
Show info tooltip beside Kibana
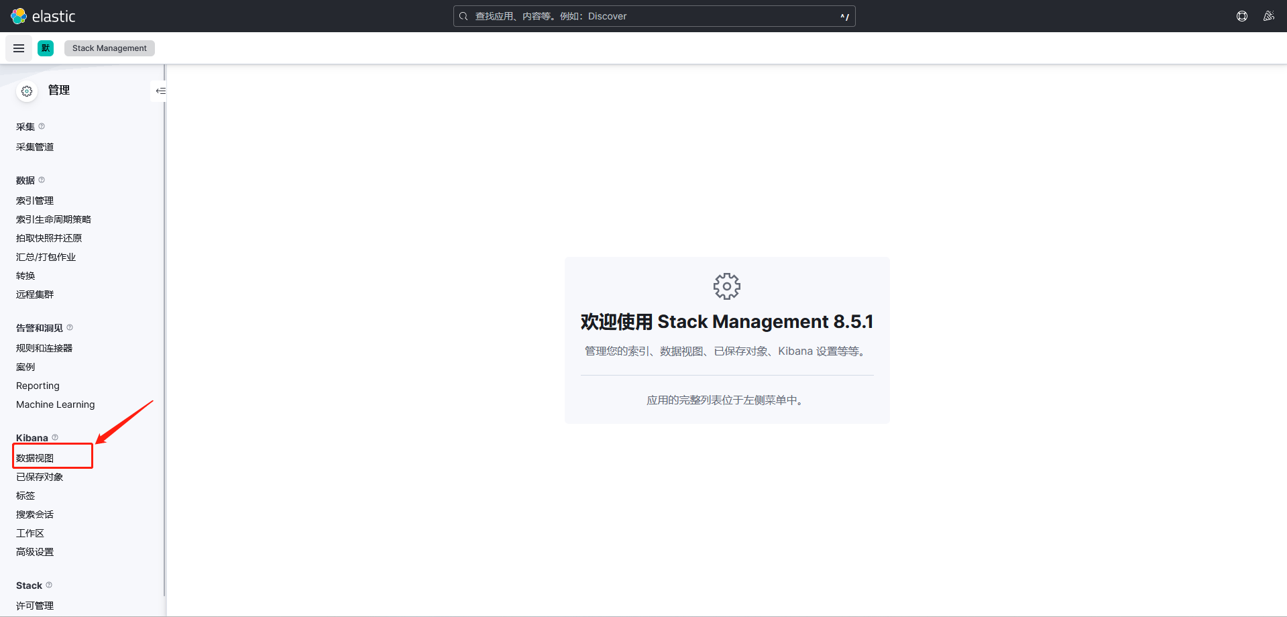55,437
